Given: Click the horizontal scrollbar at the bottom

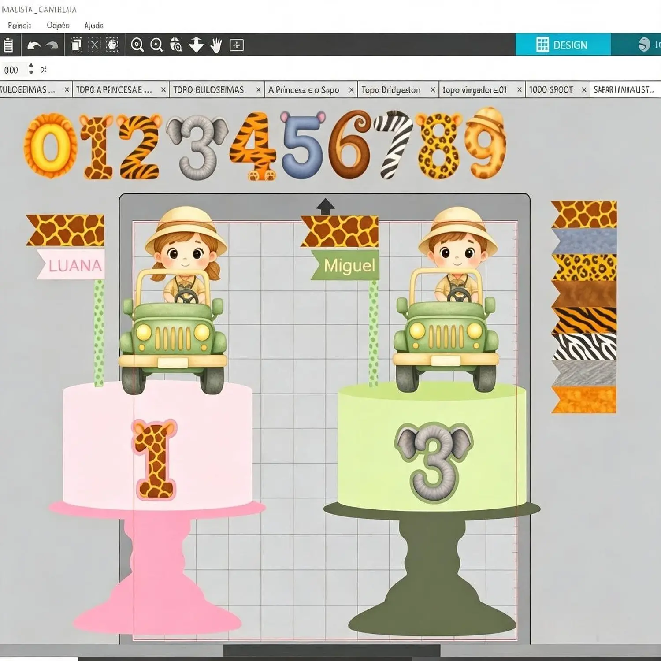Looking at the screenshot, I should click(x=331, y=651).
